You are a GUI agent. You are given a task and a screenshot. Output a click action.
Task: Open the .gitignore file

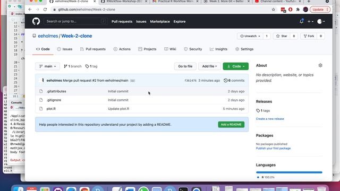click(x=54, y=100)
